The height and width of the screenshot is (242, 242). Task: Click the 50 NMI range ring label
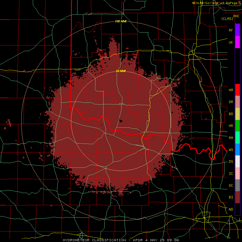point(121,71)
